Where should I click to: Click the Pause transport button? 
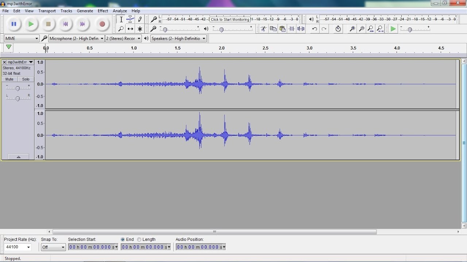(x=14, y=24)
